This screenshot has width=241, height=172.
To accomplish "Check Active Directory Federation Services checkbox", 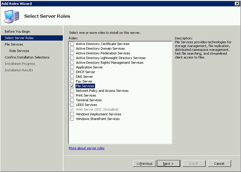I will (x=72, y=53).
